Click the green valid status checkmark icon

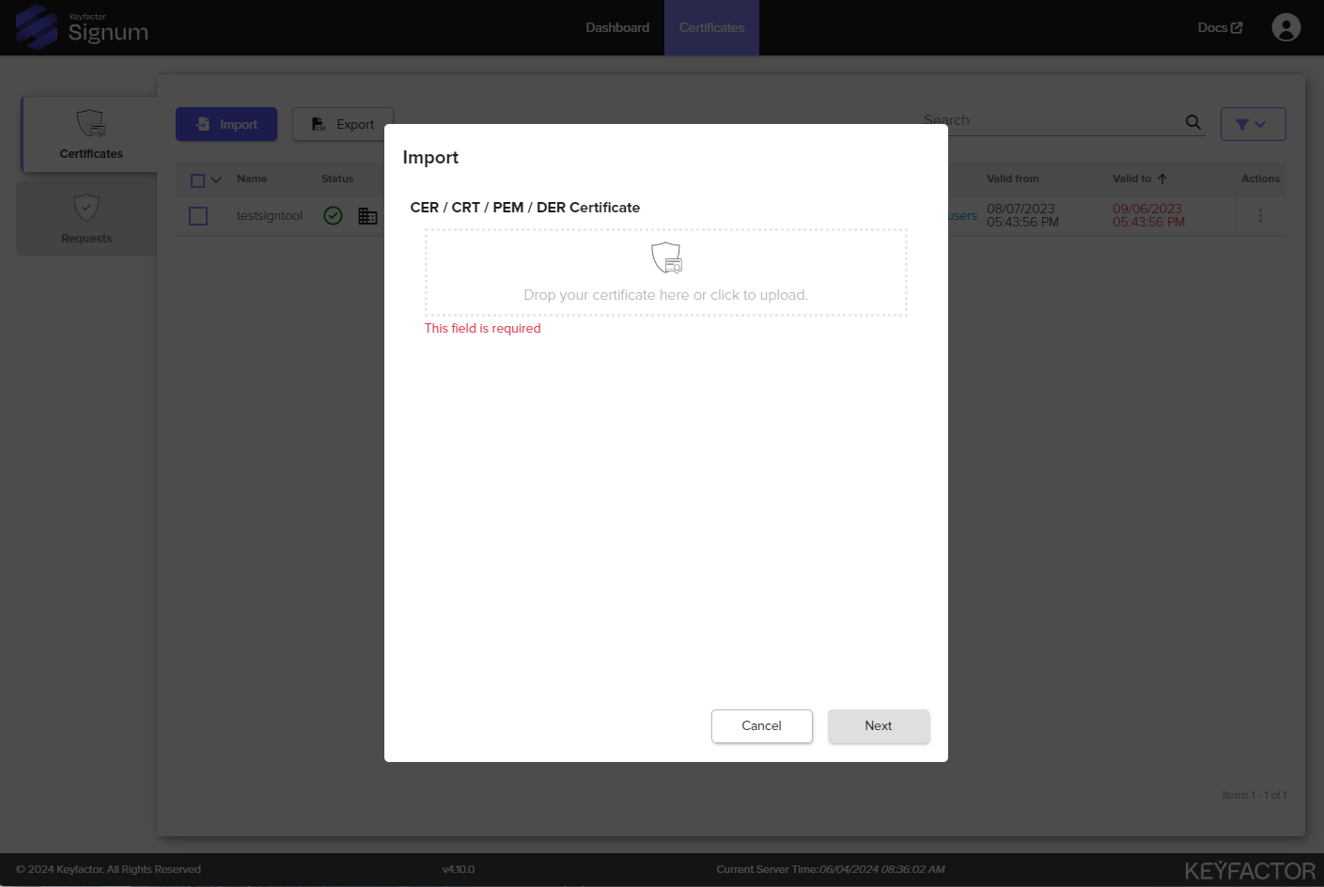point(333,215)
